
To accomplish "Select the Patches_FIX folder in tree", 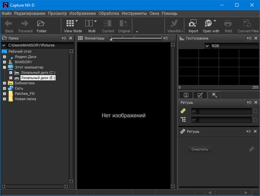I will coord(24,94).
